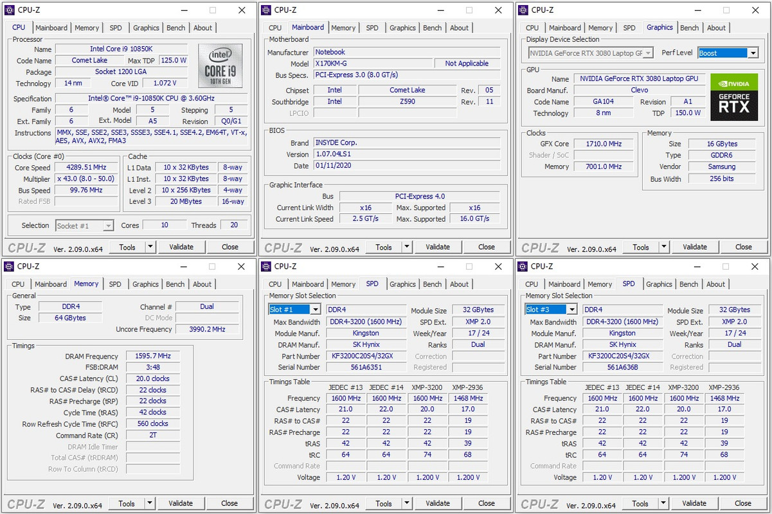Click CPU-Z title icon in the Slot #1 SPD window
Viewport: 772px width, 514px height.
click(266, 267)
